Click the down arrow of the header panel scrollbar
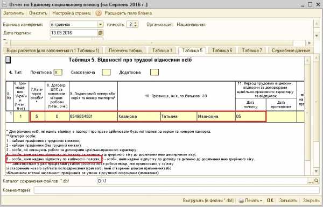The height and width of the screenshot is (207, 323). (x=317, y=36)
